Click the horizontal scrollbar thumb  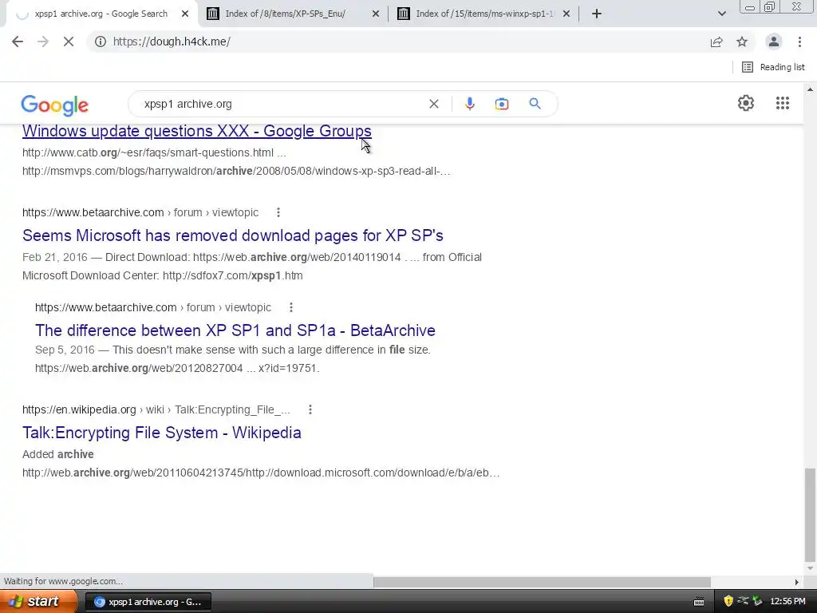[x=542, y=581]
